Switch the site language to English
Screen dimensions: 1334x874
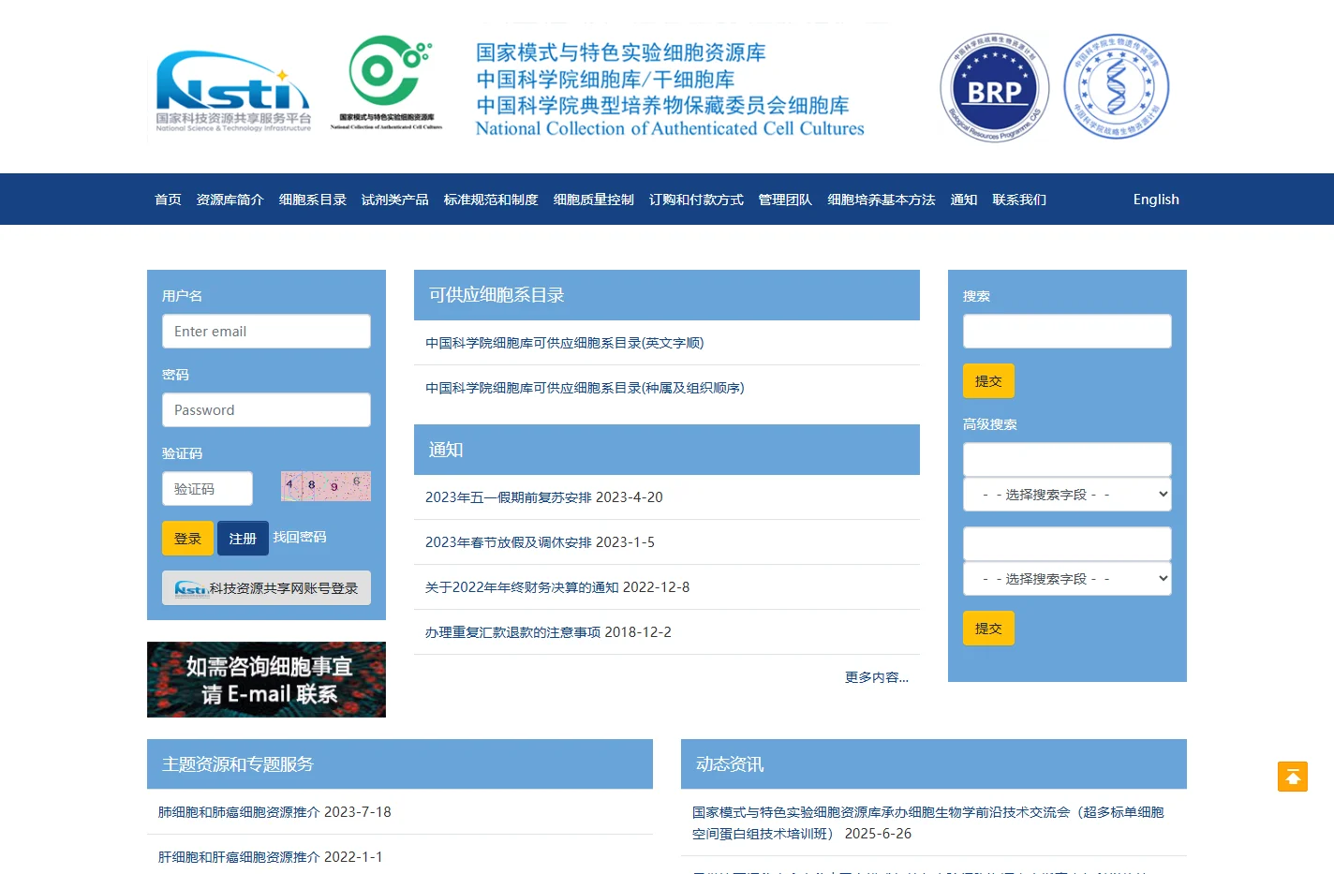[x=1156, y=200]
